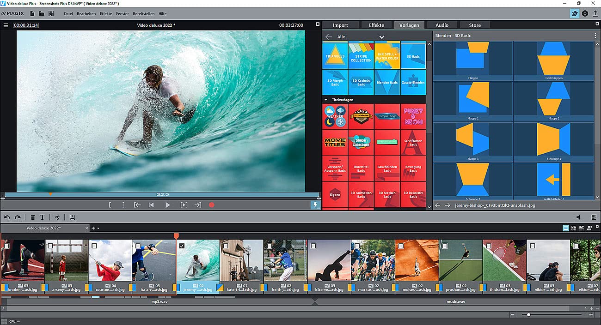Close the Video deluxe 2022 movie tab
This screenshot has height=325, width=601.
pyautogui.click(x=86, y=228)
